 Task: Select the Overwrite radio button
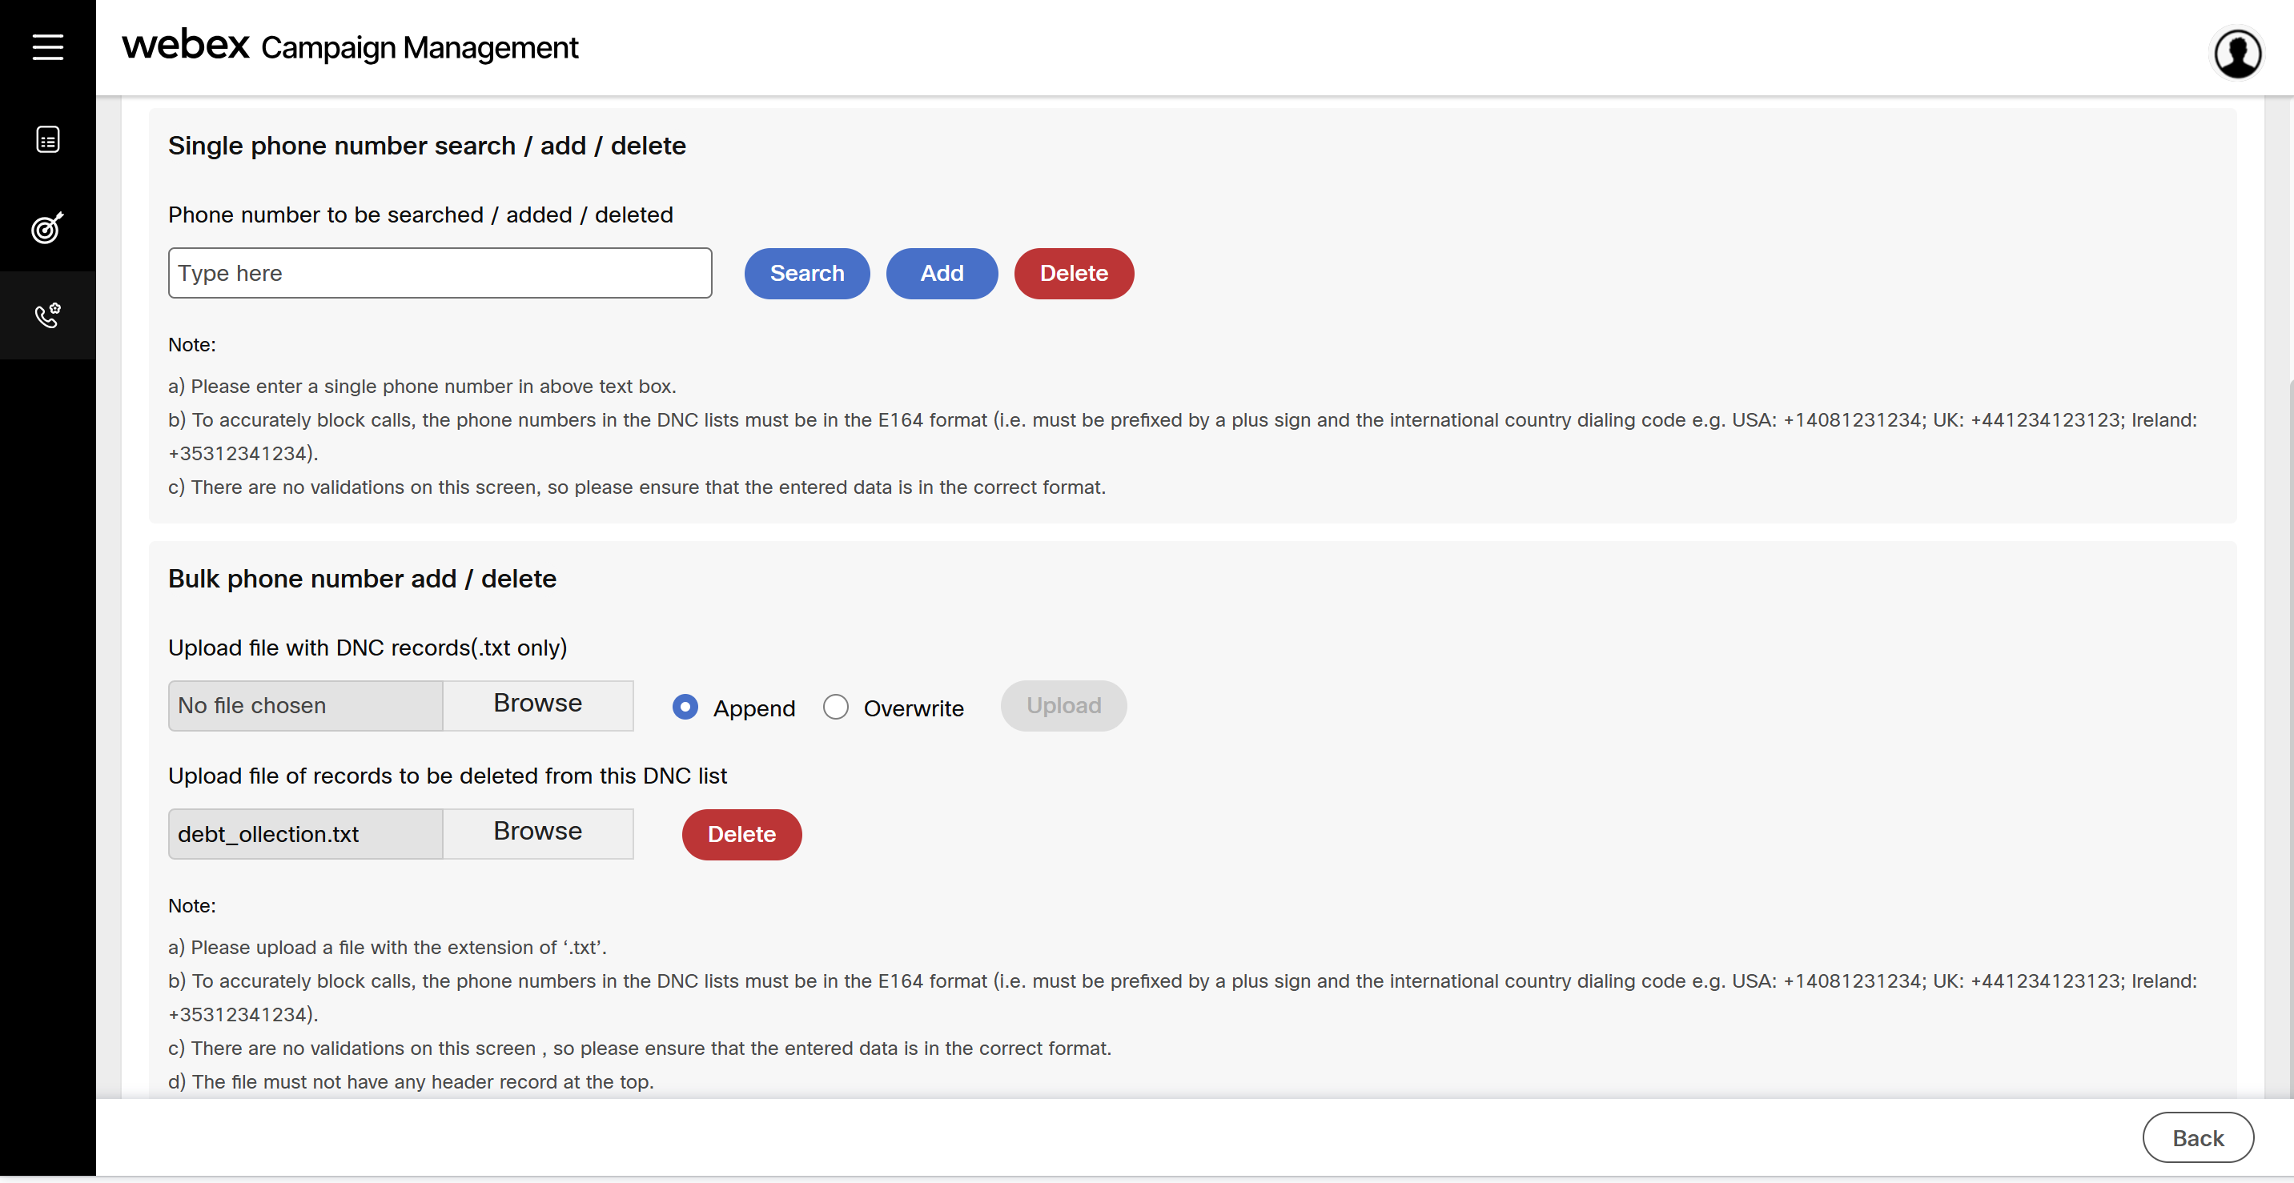click(x=835, y=707)
